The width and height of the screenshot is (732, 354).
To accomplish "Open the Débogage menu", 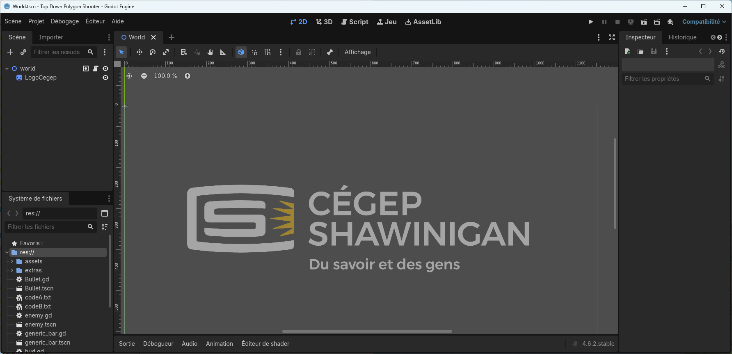I will pyautogui.click(x=65, y=21).
